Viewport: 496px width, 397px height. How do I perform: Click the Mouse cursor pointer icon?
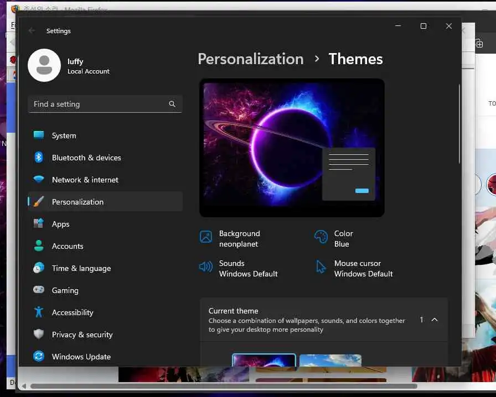click(x=321, y=267)
